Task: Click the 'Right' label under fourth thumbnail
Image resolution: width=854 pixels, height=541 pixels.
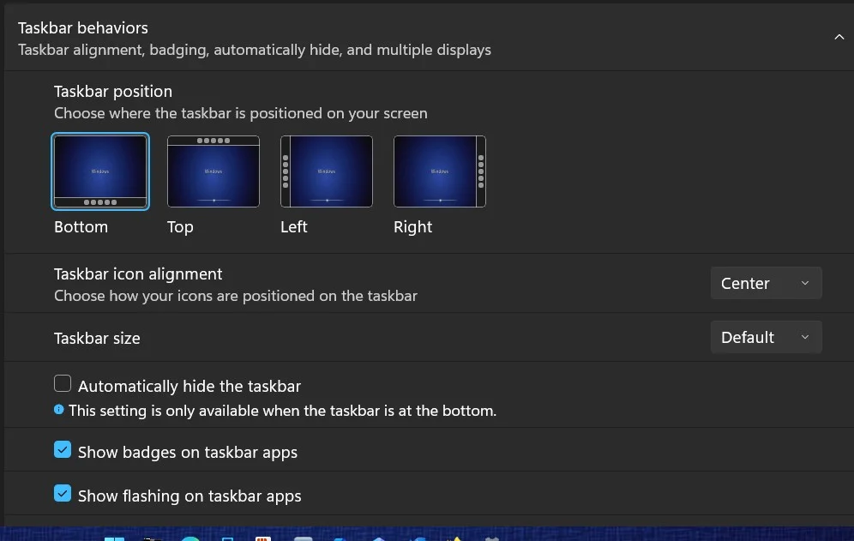Action: tap(412, 227)
